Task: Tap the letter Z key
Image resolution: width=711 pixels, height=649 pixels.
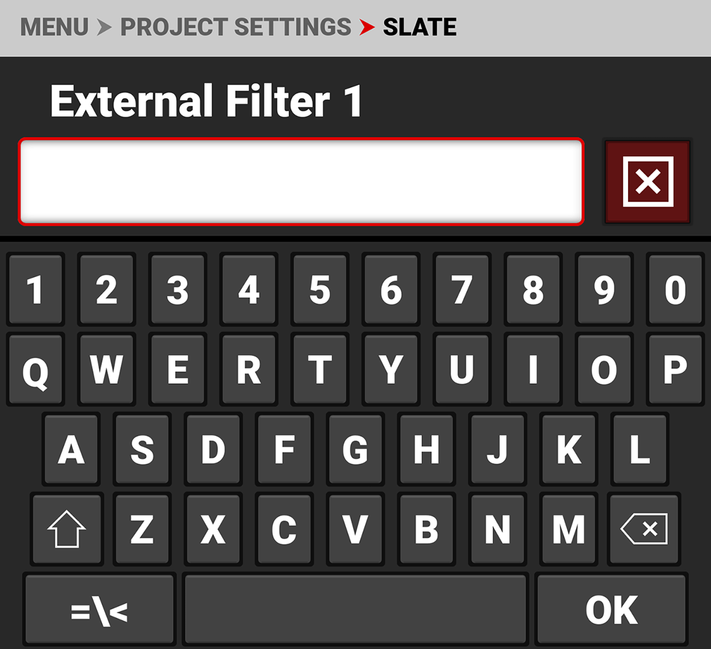Action: 142,529
